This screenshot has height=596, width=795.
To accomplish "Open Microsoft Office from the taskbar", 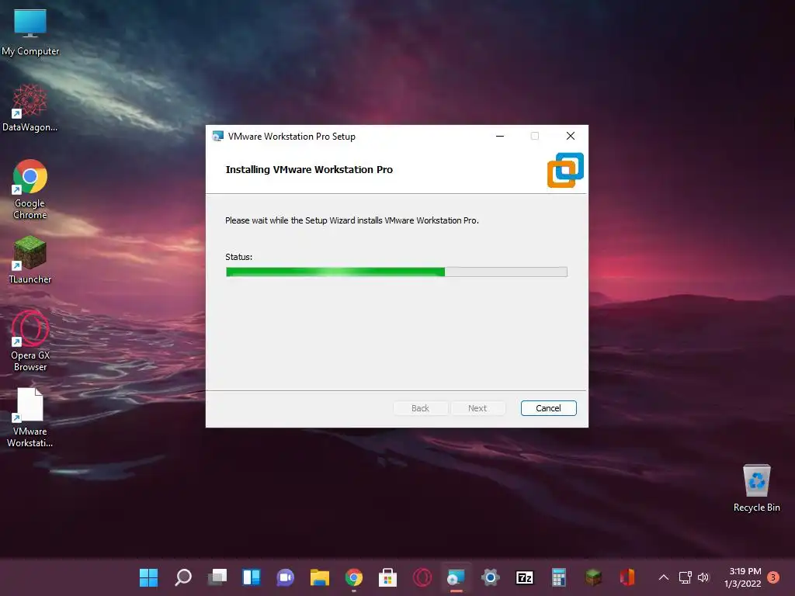I will [627, 577].
